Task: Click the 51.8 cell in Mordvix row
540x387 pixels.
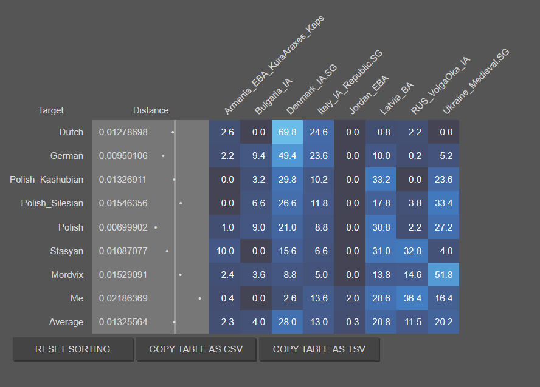Action: point(443,275)
